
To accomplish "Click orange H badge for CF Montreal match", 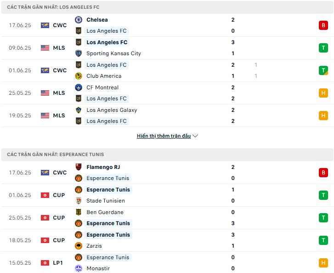I will (323, 93).
